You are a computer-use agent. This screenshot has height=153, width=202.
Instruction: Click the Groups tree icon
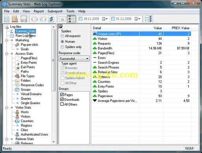click(17, 90)
